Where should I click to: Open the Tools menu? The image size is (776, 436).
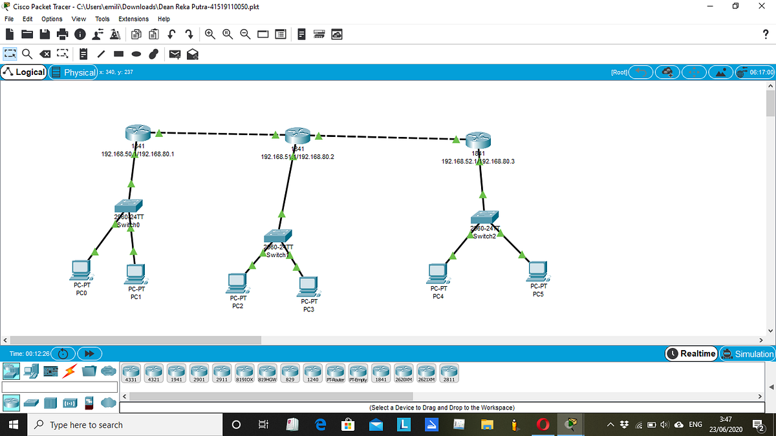point(102,19)
